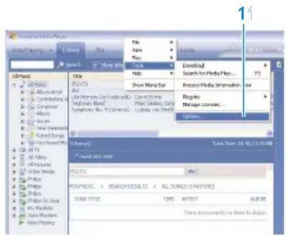Click the All Video icon in the tree
The width and height of the screenshot is (287, 237).
pyautogui.click(x=22, y=157)
